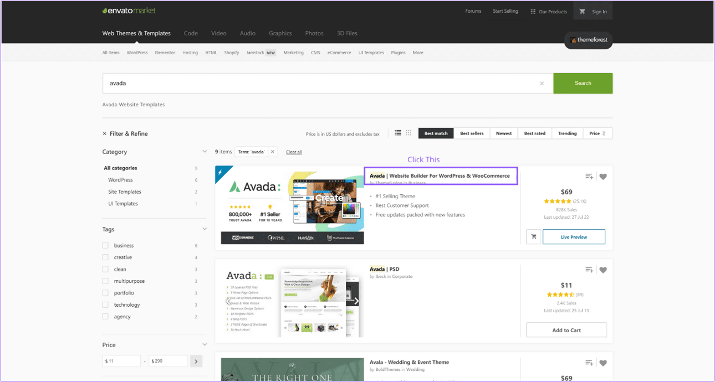Click Sign In in the header
715x382 pixels.
599,12
